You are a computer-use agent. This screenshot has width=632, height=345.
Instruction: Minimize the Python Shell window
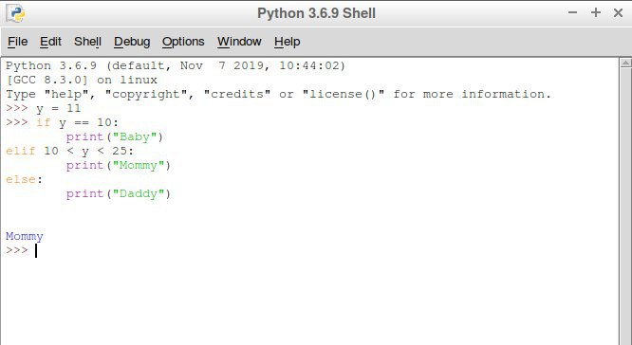pos(572,13)
